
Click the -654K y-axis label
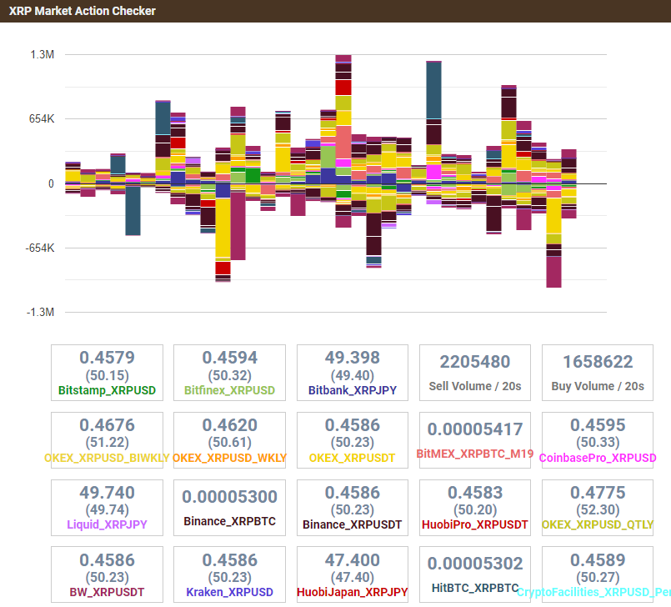click(40, 248)
